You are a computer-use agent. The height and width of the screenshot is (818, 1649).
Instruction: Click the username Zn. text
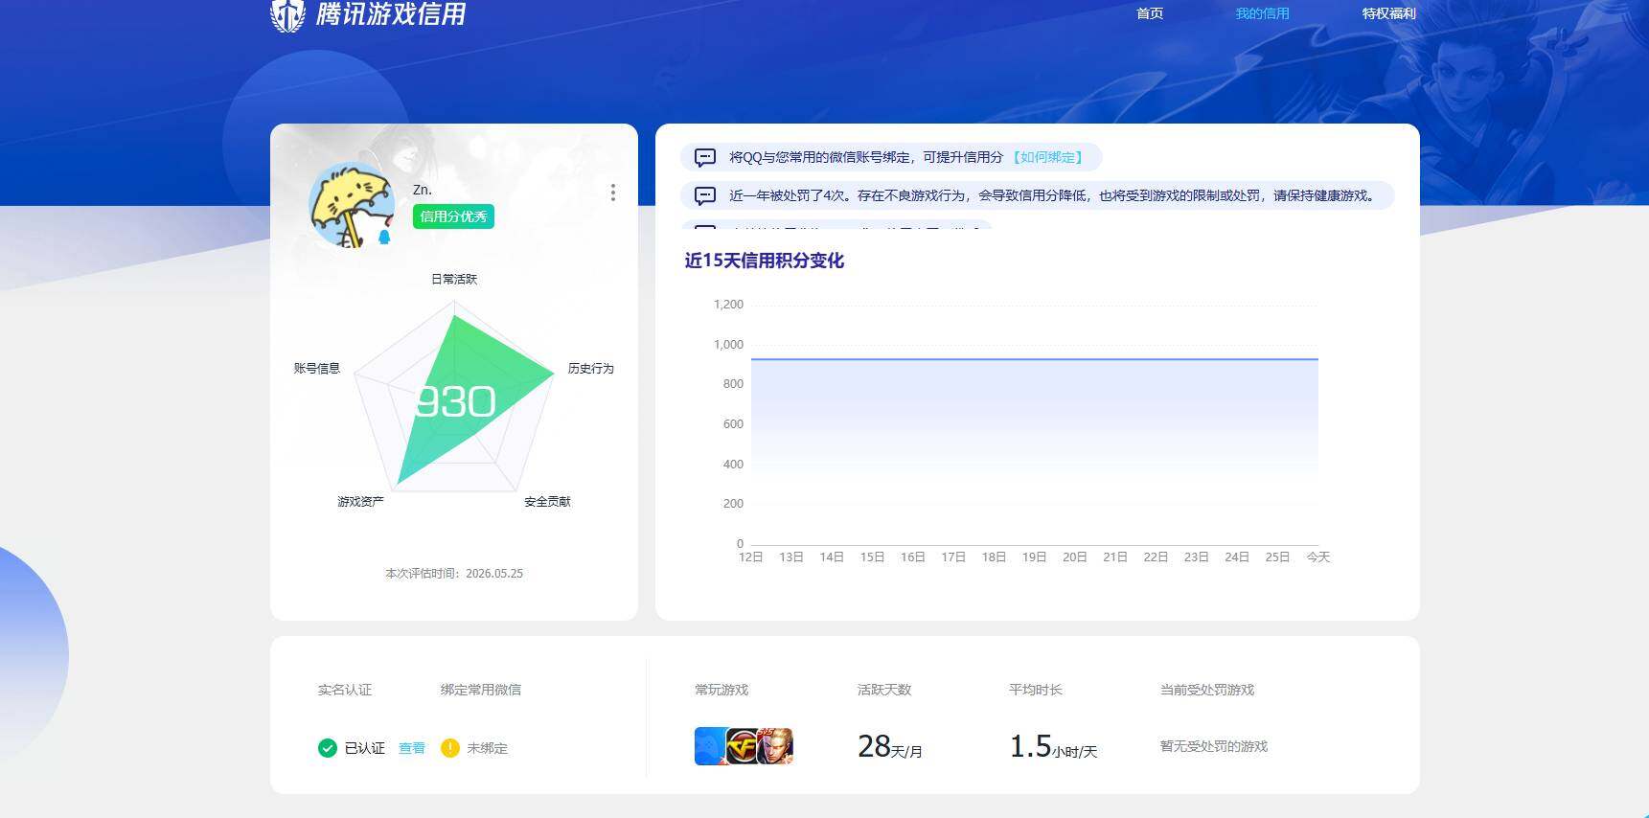tap(423, 190)
